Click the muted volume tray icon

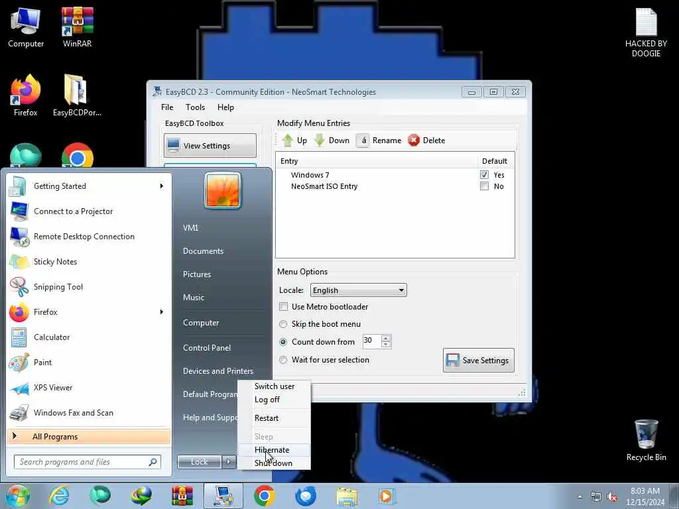point(612,497)
